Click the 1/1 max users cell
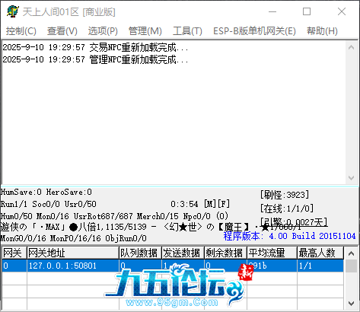The width and height of the screenshot is (360, 312). [320, 266]
